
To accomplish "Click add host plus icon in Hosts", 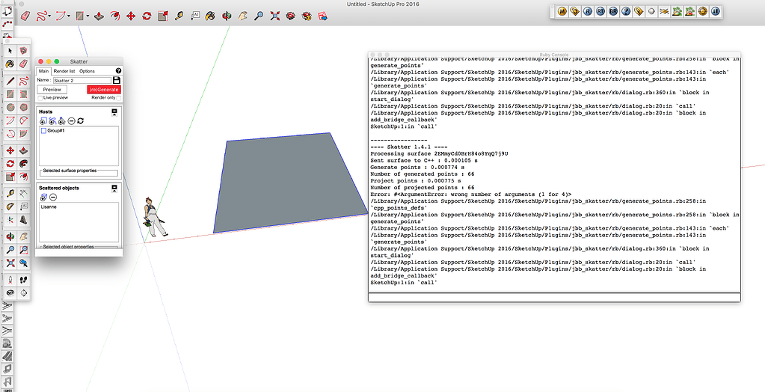I will pyautogui.click(x=43, y=120).
